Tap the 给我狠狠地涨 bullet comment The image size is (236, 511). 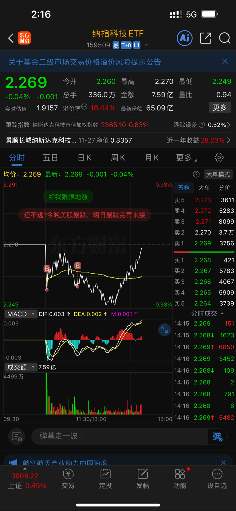tap(68, 197)
